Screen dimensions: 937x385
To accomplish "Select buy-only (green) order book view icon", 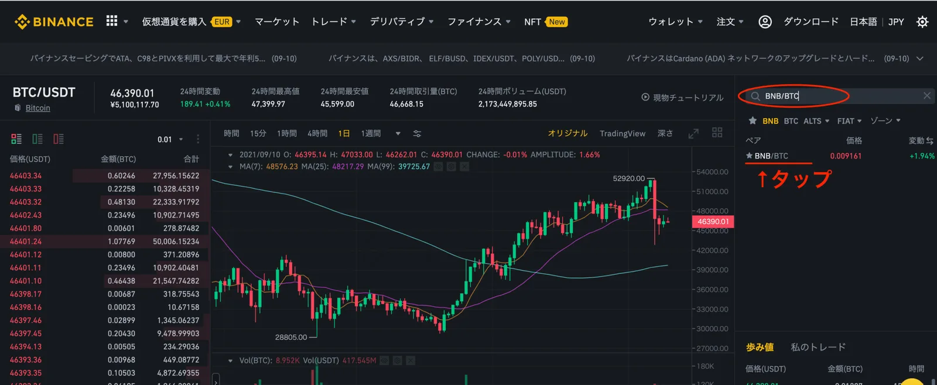I will click(37, 139).
